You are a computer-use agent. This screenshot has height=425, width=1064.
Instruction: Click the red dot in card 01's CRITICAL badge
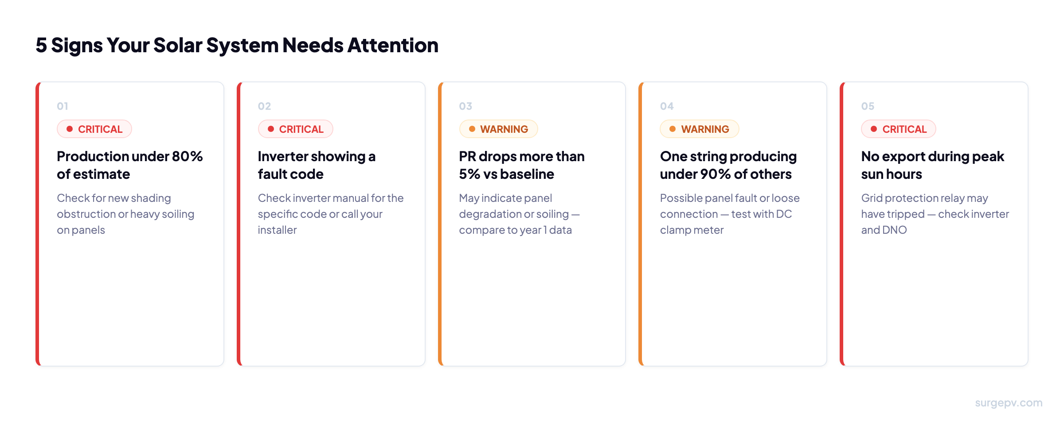coord(70,129)
